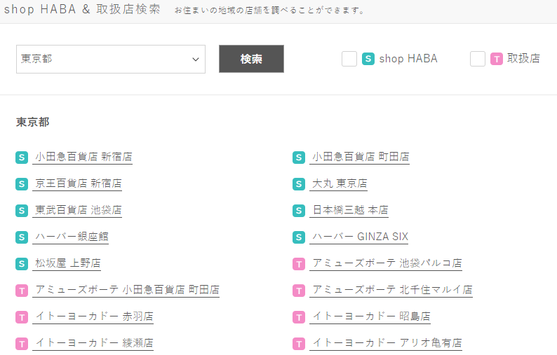Viewport: 557px width, 355px height.
Task: Click S icon next to 東武百貨店 池袋店
Action: coord(22,211)
